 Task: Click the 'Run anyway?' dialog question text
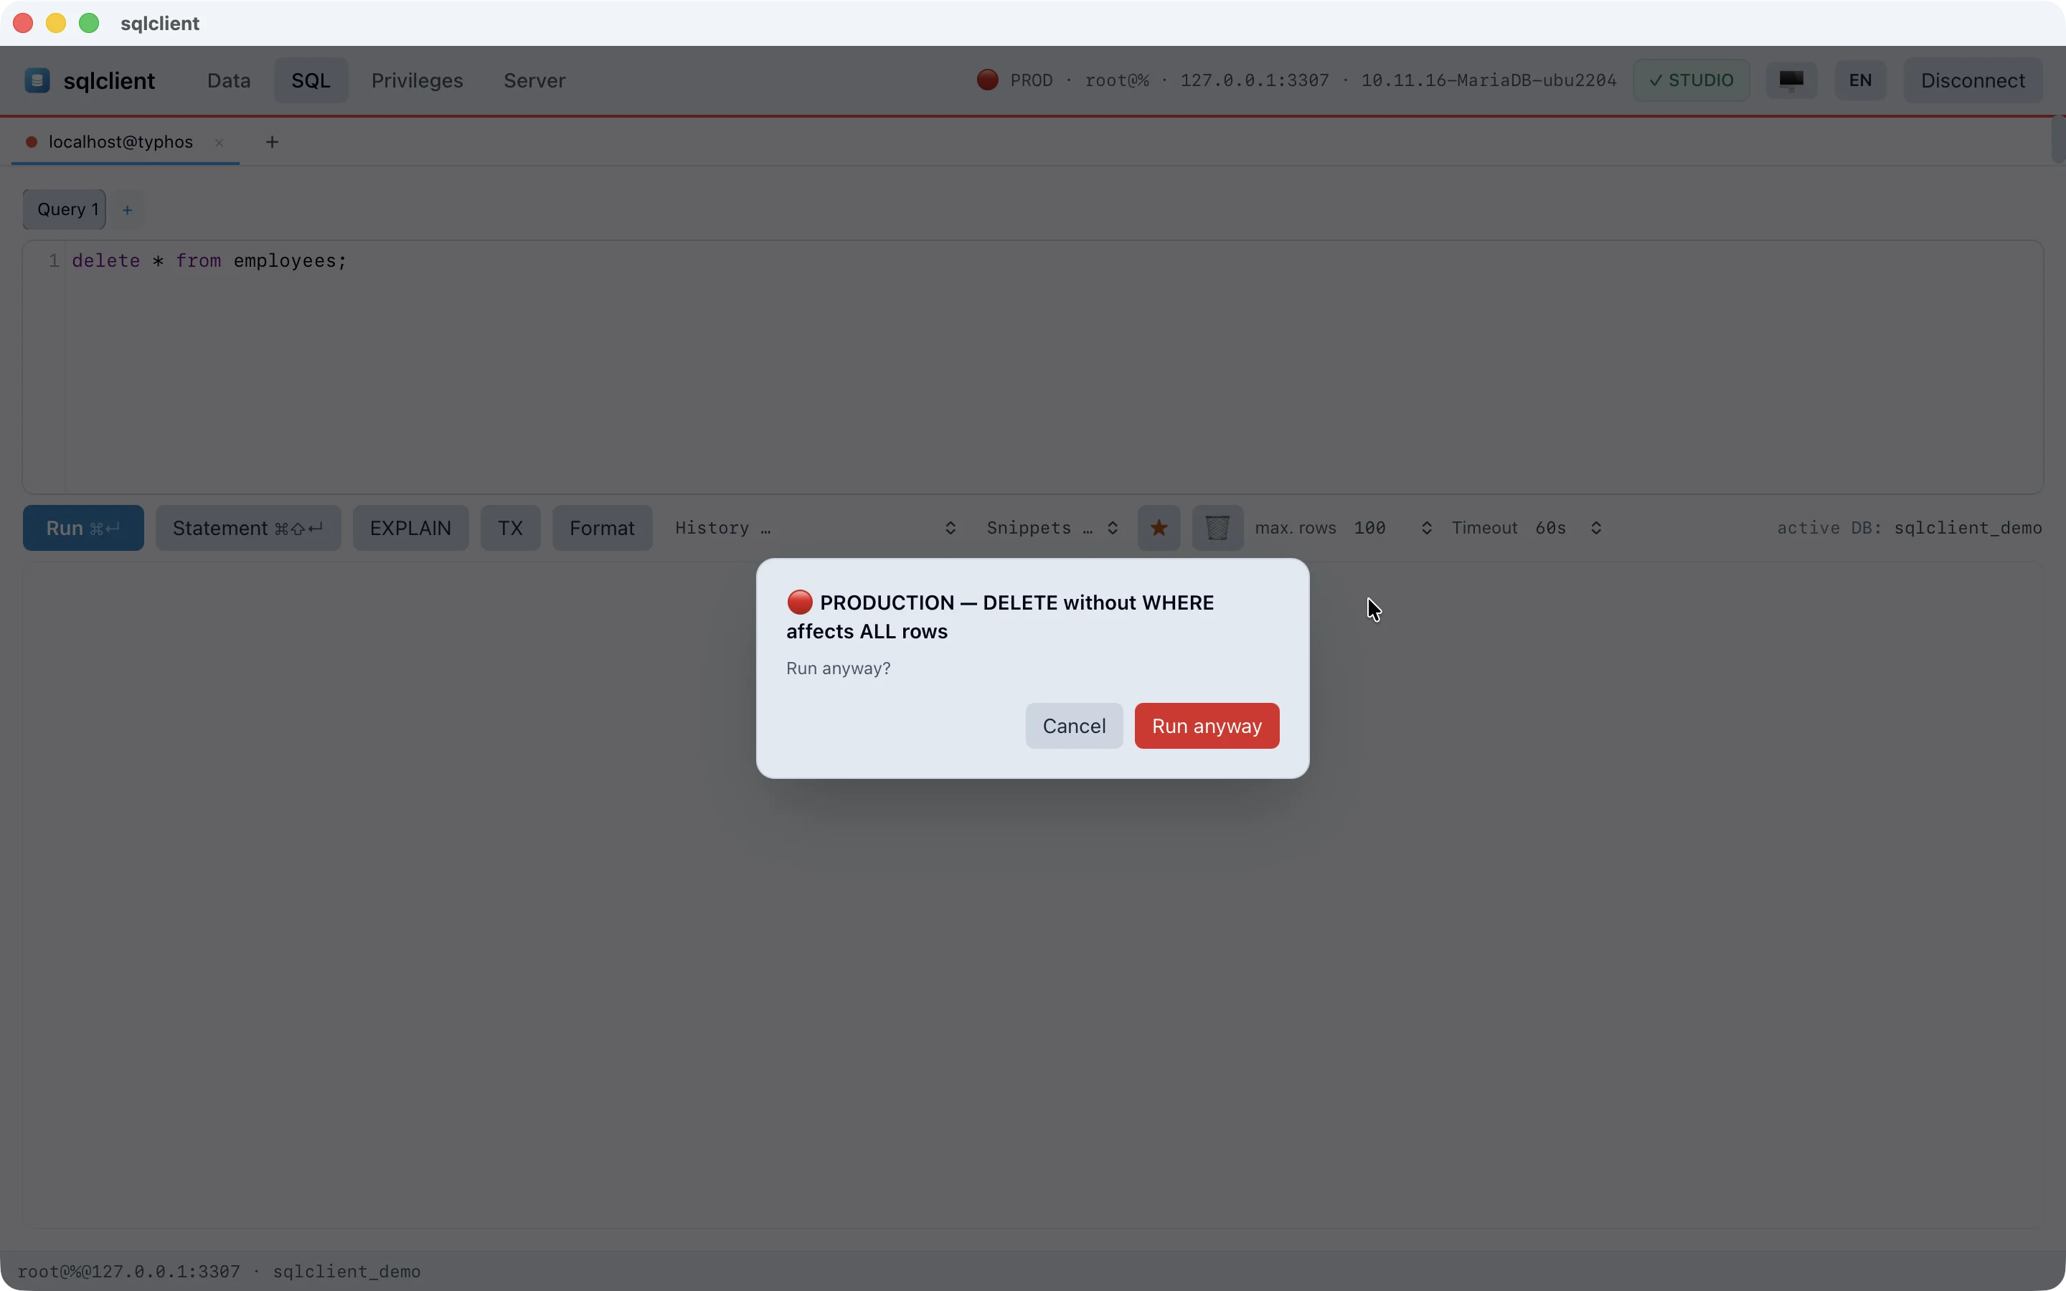point(837,668)
